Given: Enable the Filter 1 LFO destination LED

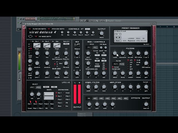Looking at the screenshot, I should pos(64,96).
